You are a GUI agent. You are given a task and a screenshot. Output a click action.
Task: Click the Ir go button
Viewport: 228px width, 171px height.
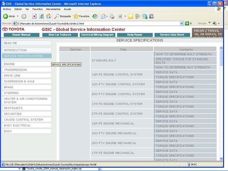click(x=189, y=23)
